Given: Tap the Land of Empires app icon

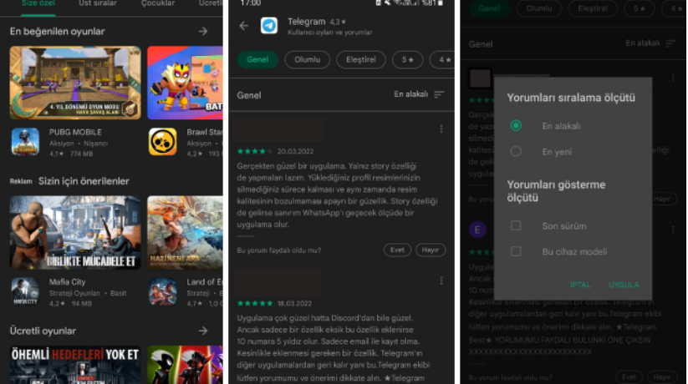Looking at the screenshot, I should (162, 291).
